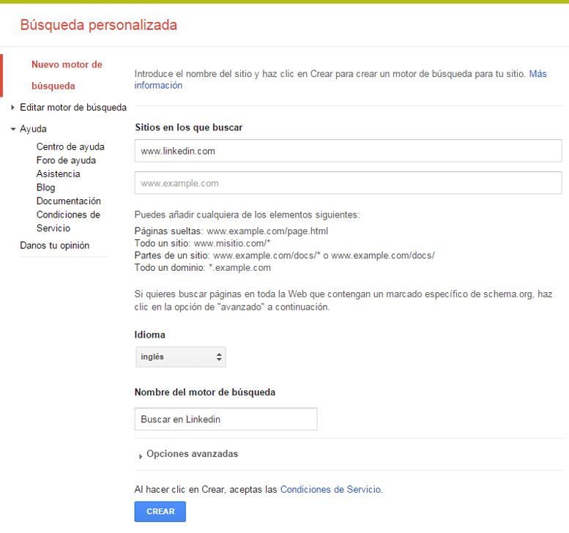Focus the empty www.example.com site field
The width and height of the screenshot is (569, 533).
[348, 183]
